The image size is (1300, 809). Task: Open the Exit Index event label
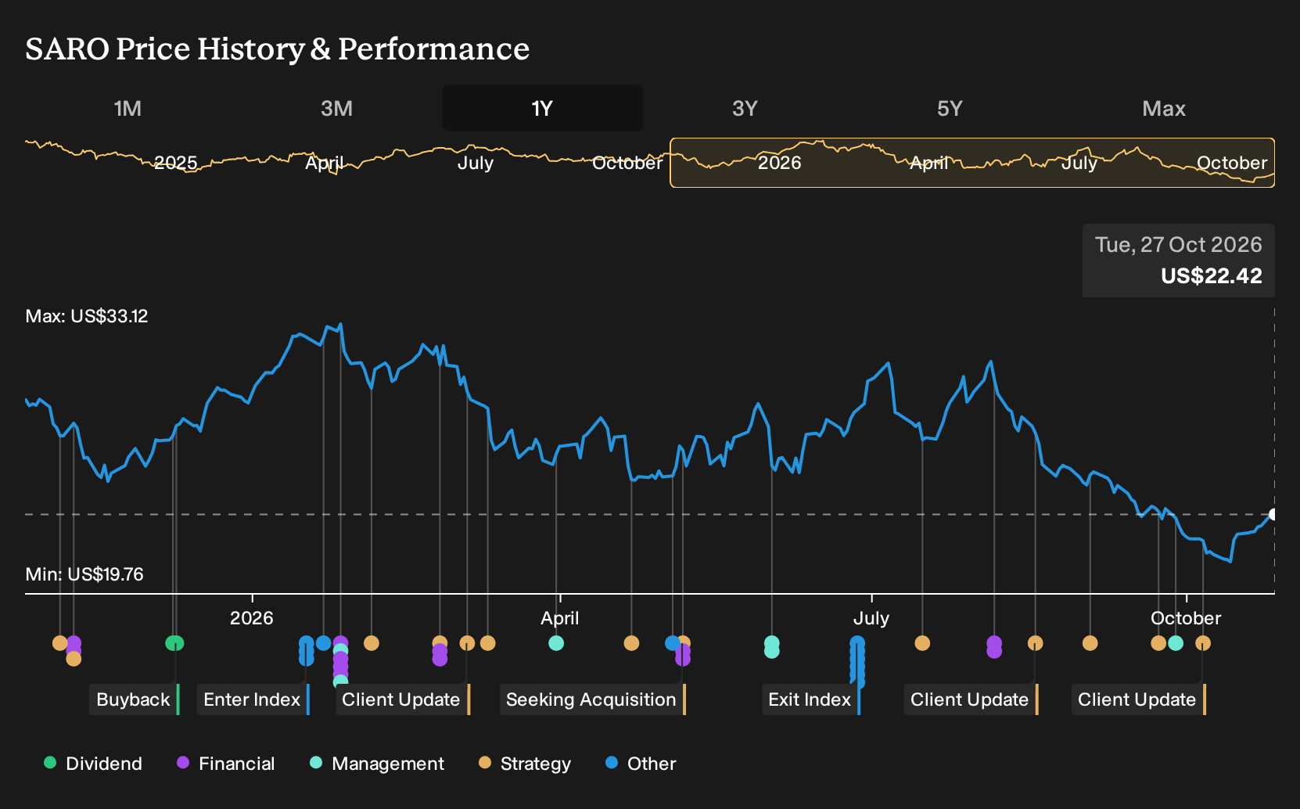[811, 699]
